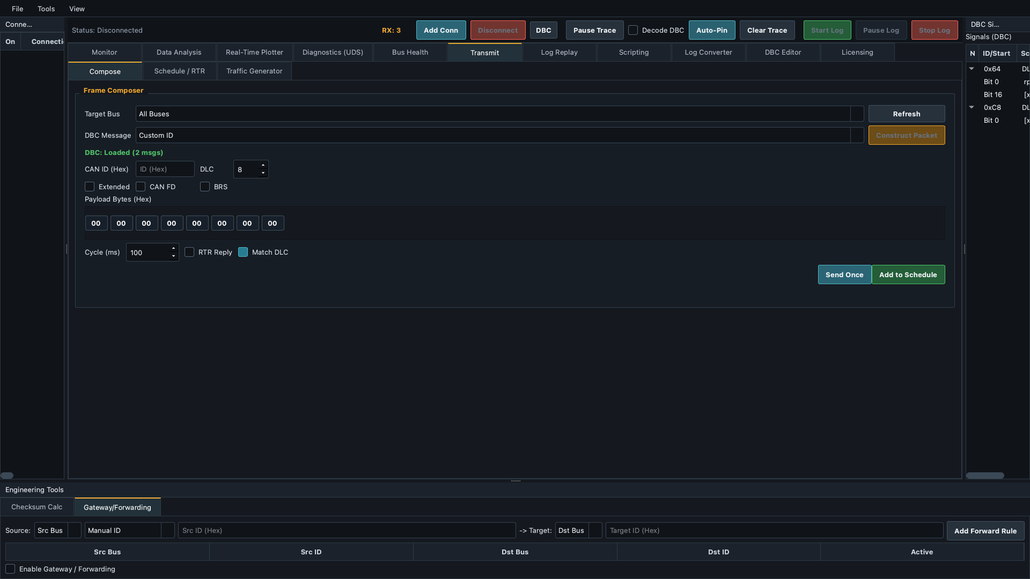Enable the Extended checkbox

click(x=89, y=187)
